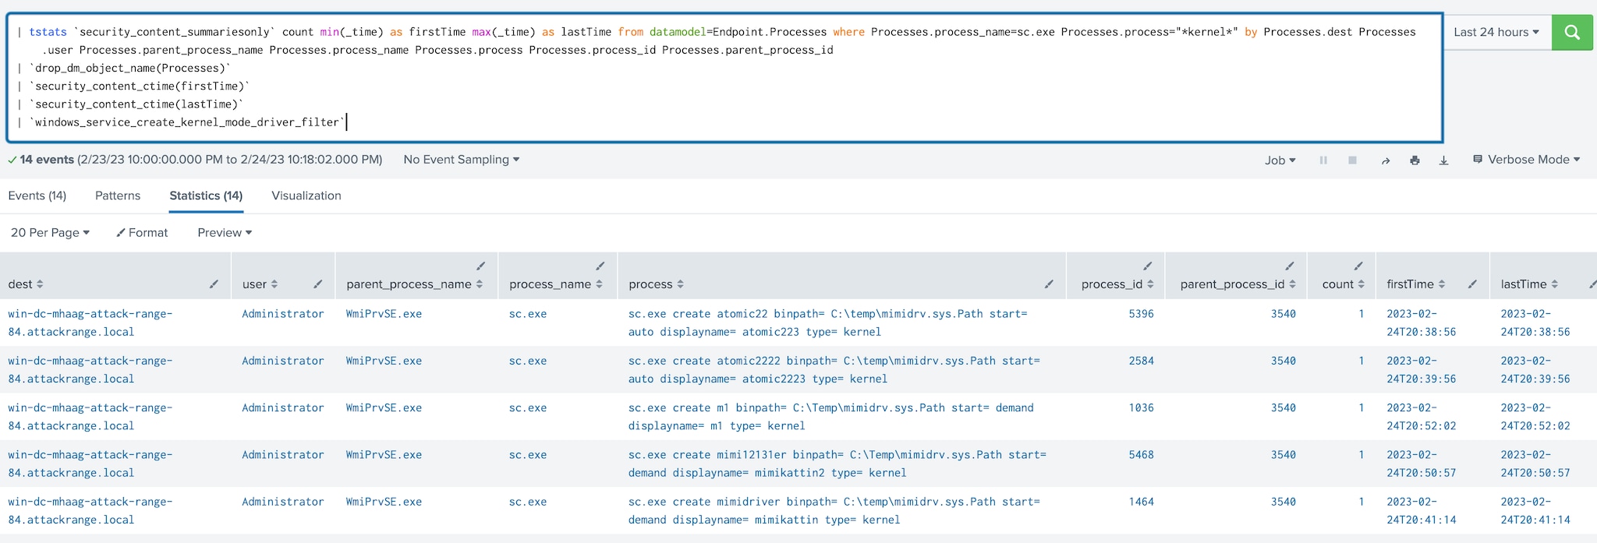Open the Visualization tab
Image resolution: width=1597 pixels, height=543 pixels.
[x=306, y=196]
